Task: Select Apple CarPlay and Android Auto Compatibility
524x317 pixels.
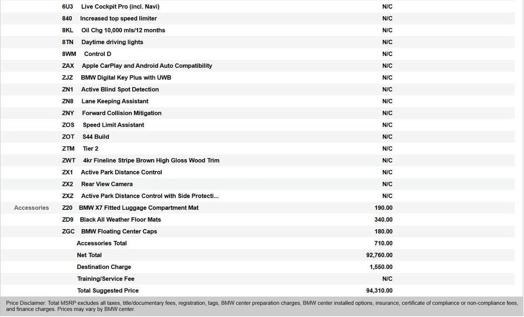Action: [x=147, y=66]
